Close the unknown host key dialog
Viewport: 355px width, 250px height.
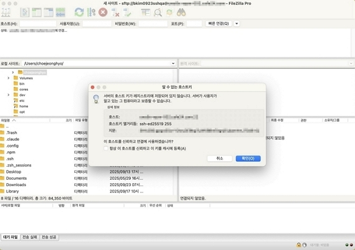[92, 87]
